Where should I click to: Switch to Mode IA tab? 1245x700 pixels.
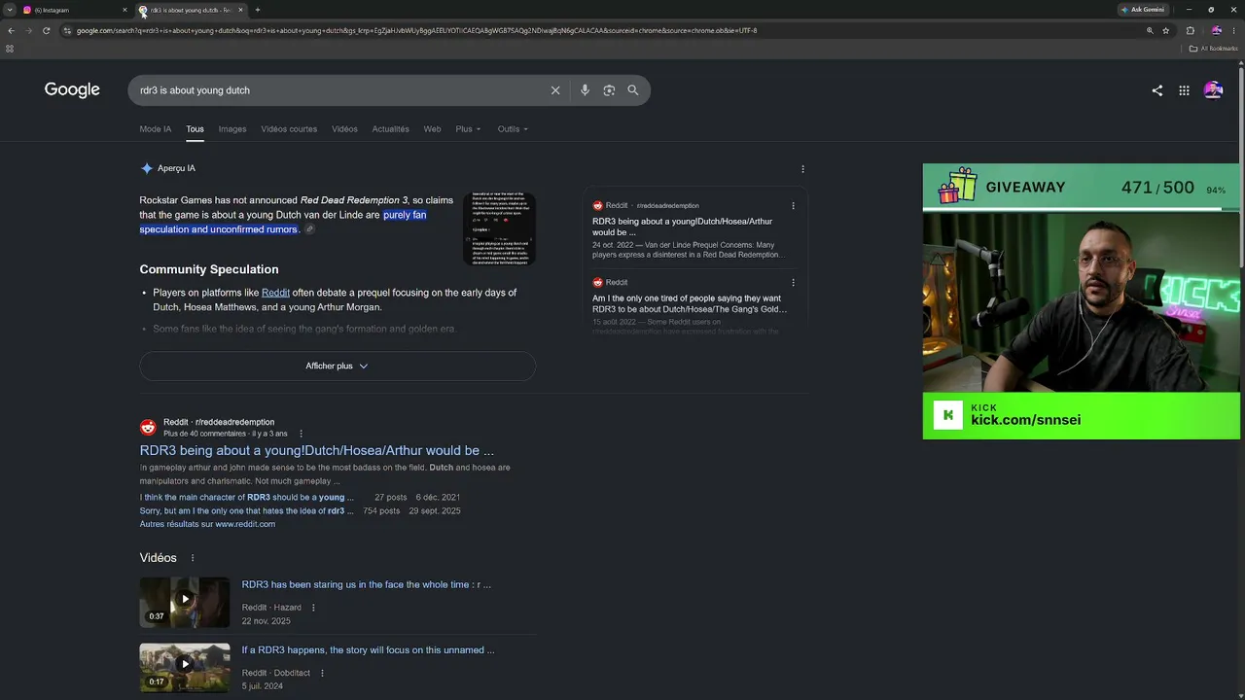click(155, 129)
